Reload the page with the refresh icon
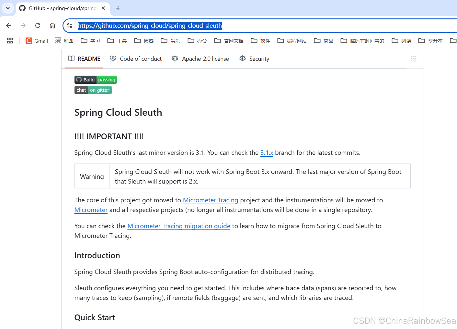Viewport: 457px width, 329px height. tap(38, 25)
